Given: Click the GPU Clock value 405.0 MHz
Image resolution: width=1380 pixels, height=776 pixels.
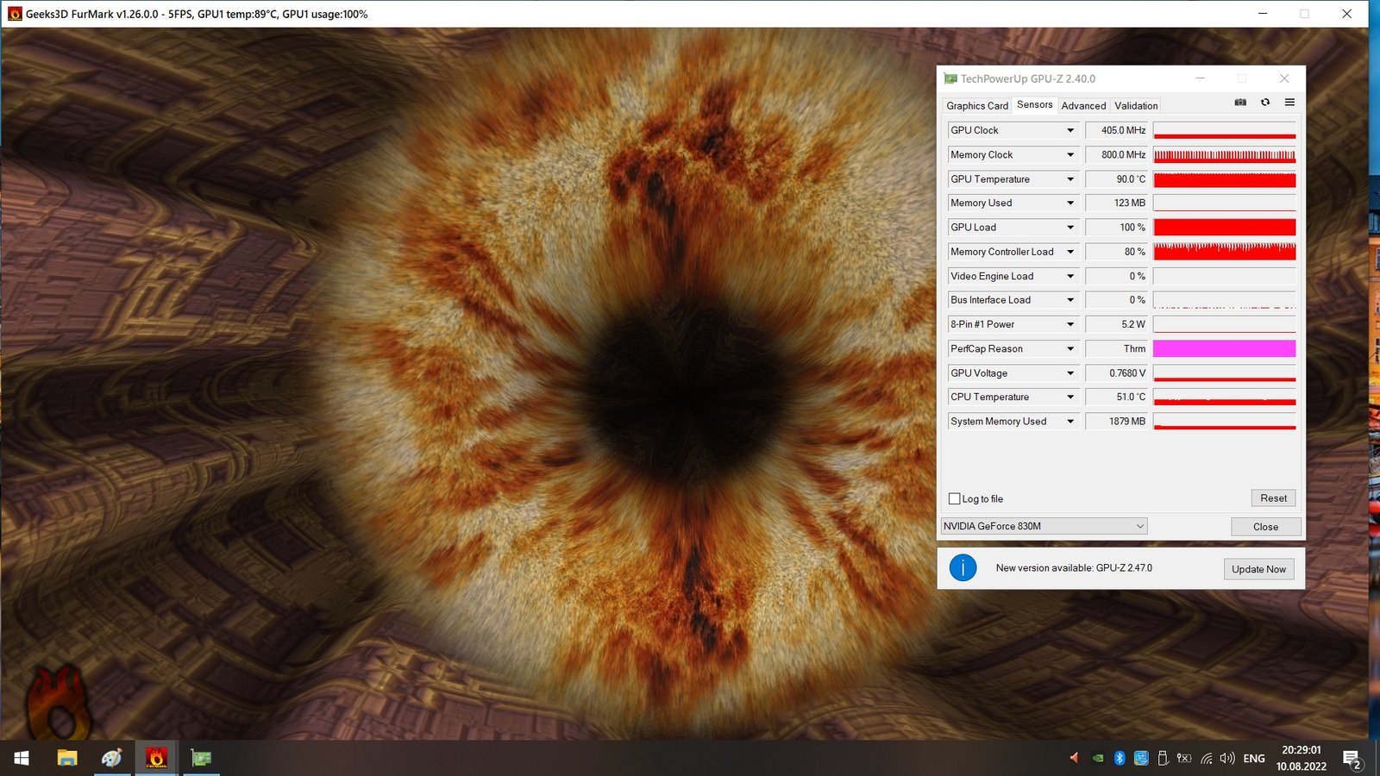Looking at the screenshot, I should point(1116,130).
